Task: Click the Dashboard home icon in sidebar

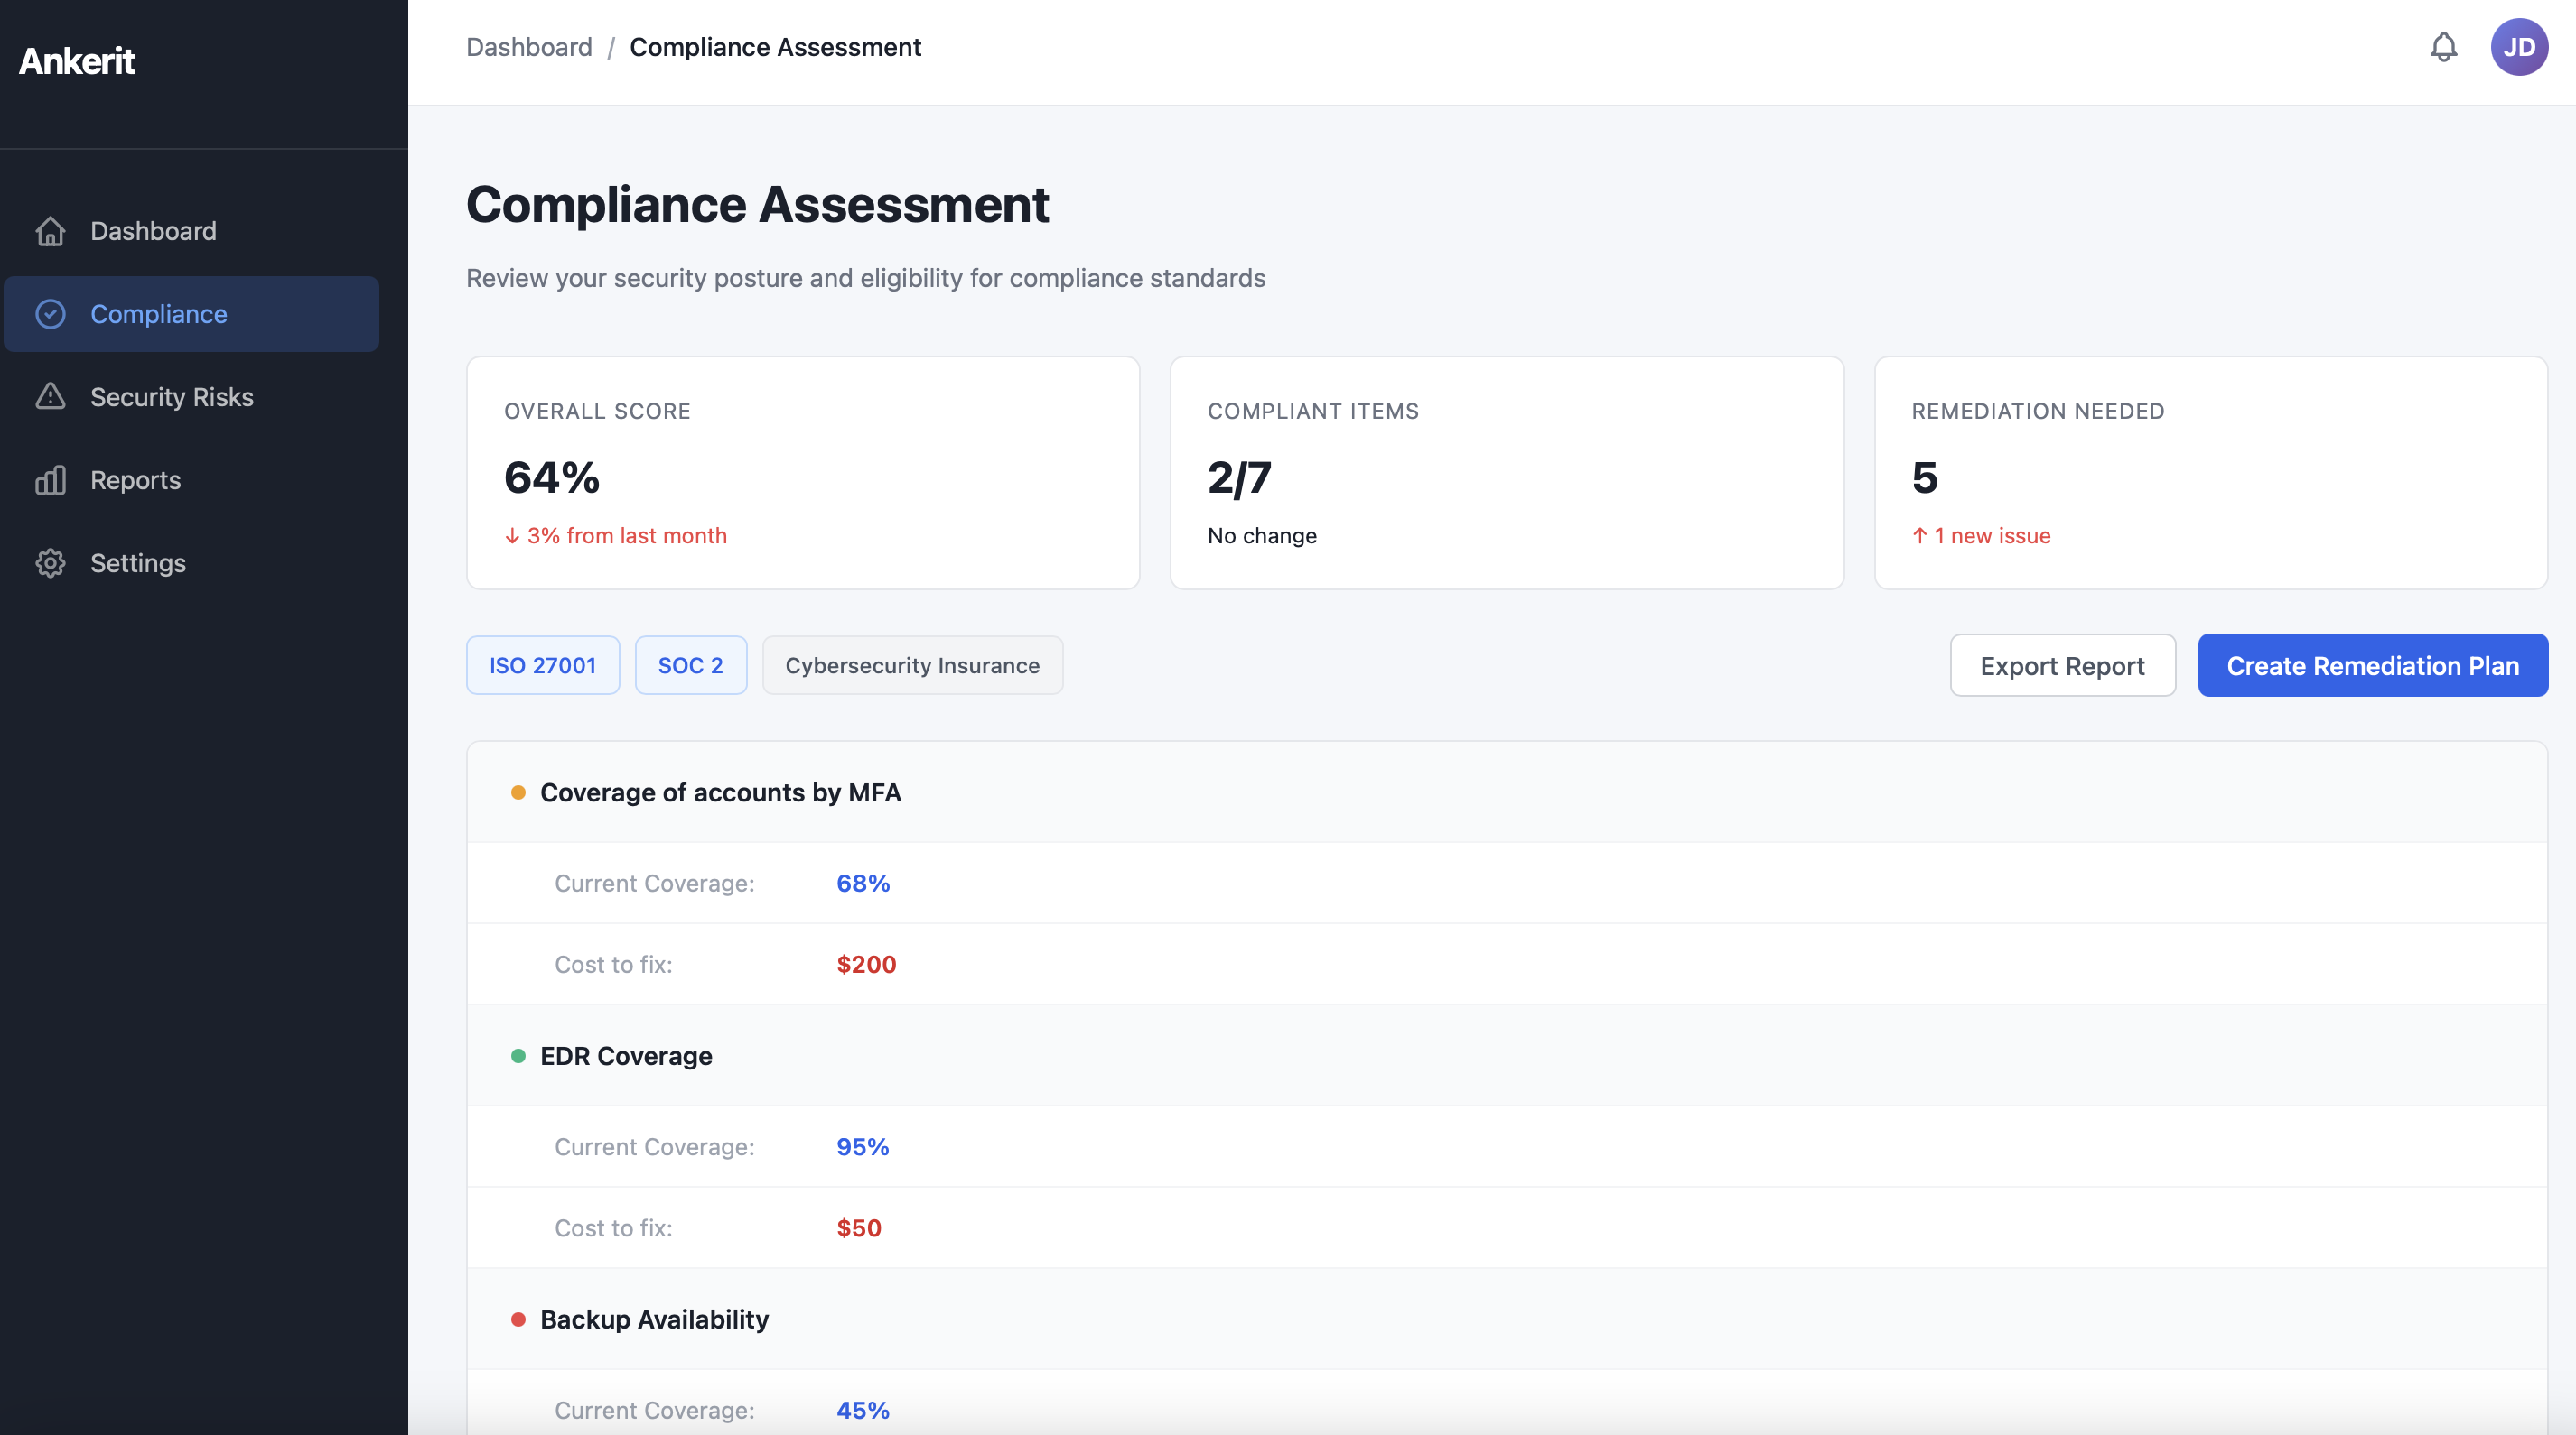Action: pyautogui.click(x=50, y=231)
